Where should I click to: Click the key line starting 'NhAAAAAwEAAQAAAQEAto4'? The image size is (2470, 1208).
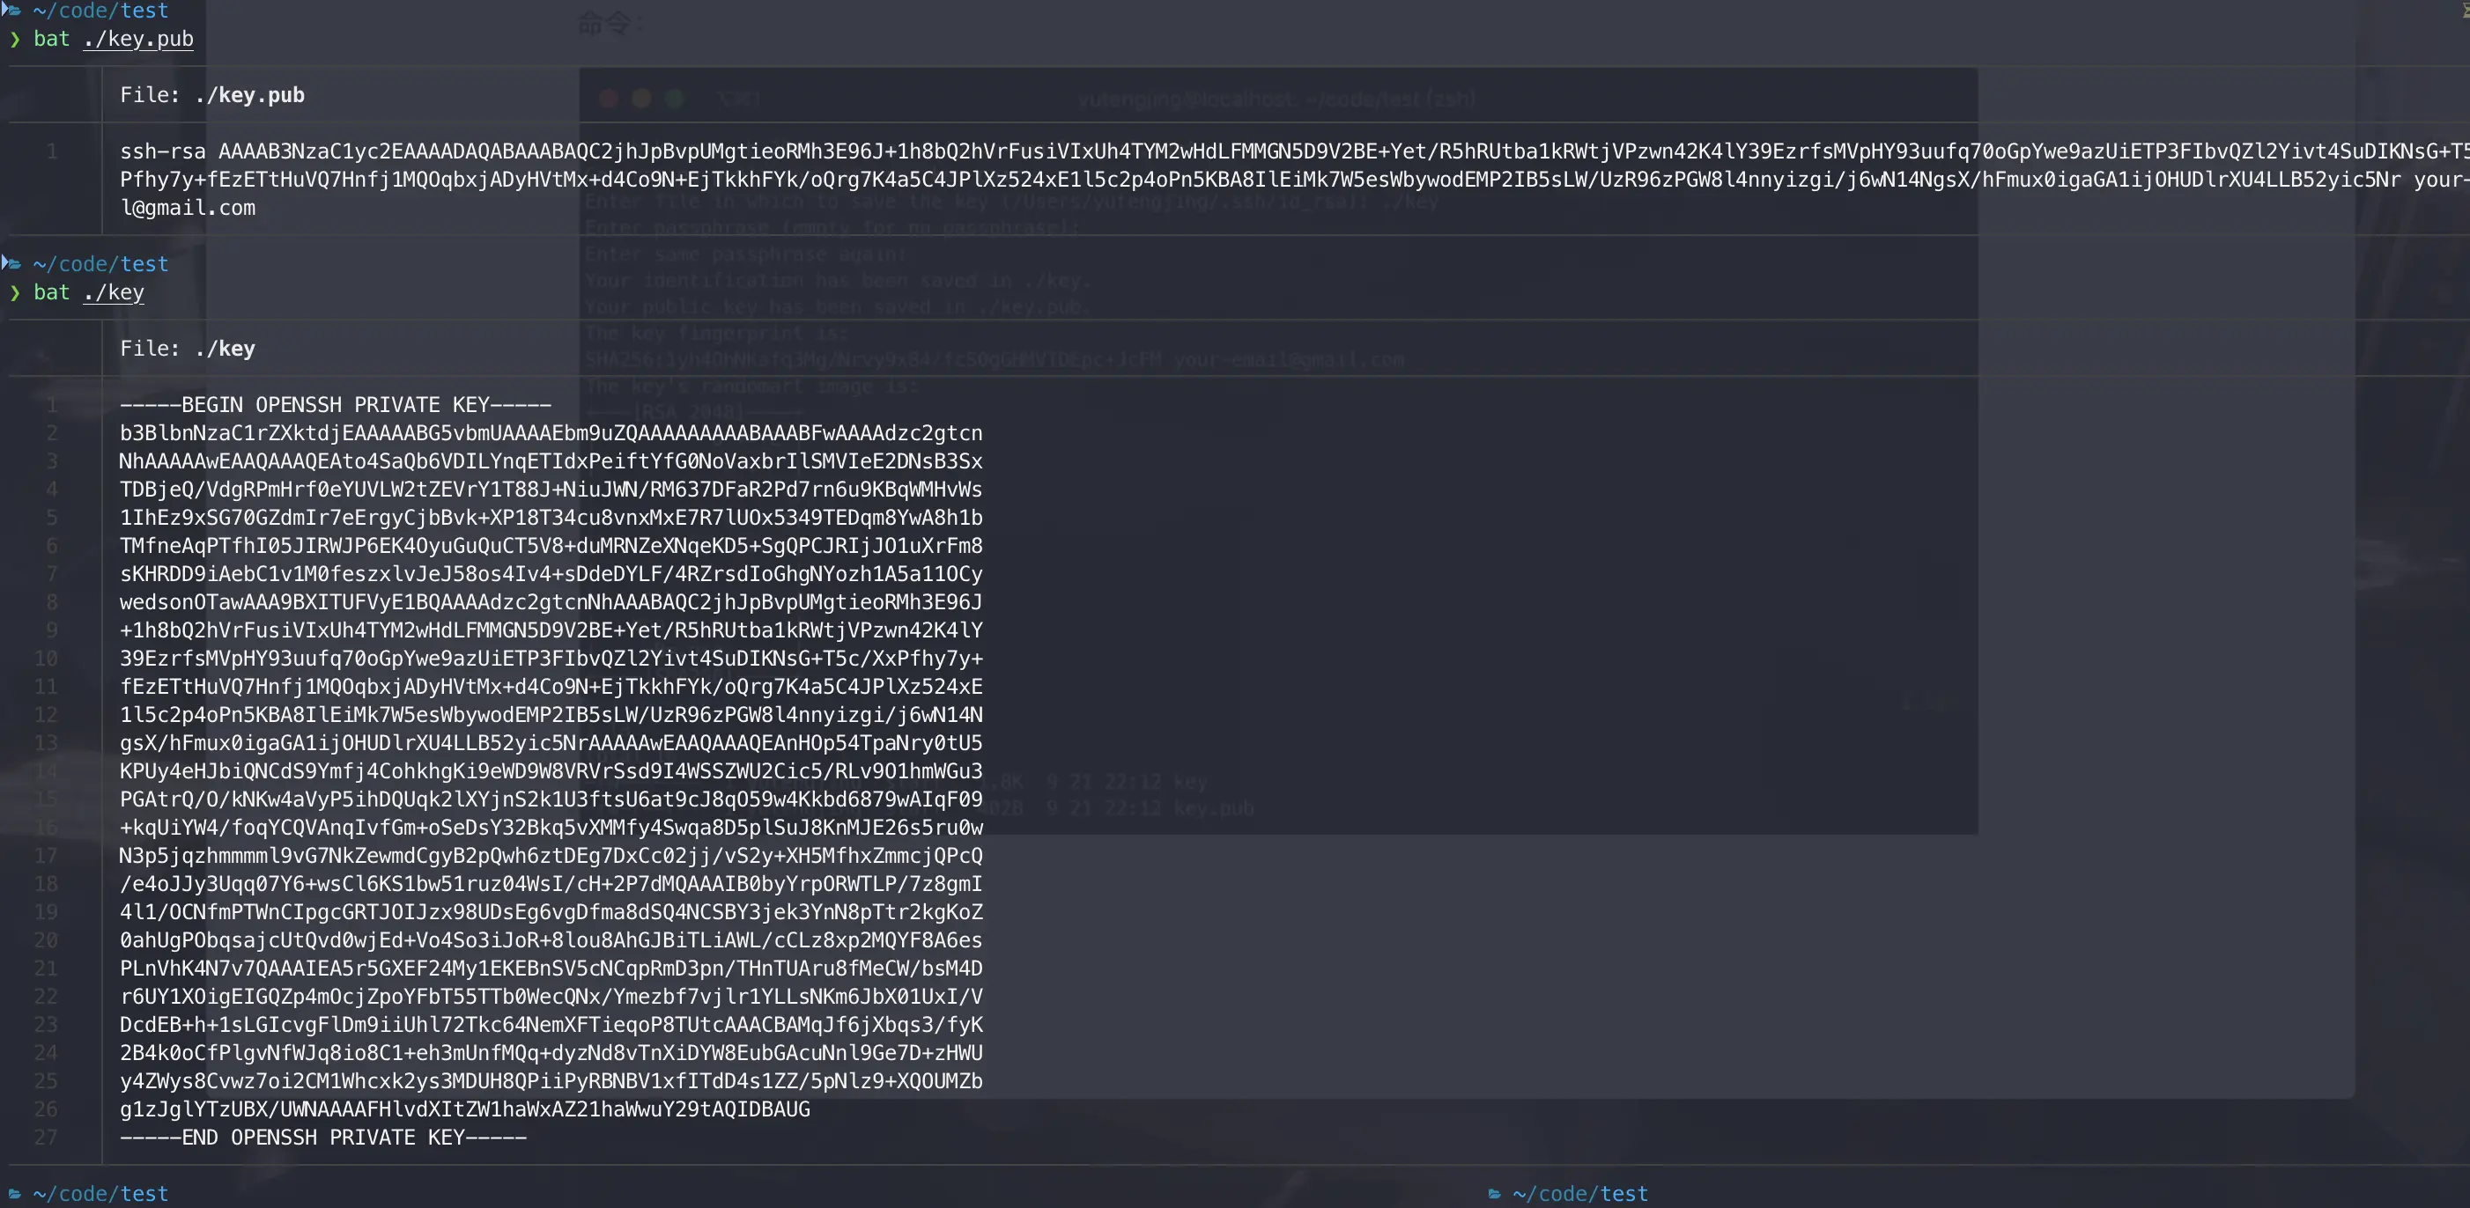551,461
